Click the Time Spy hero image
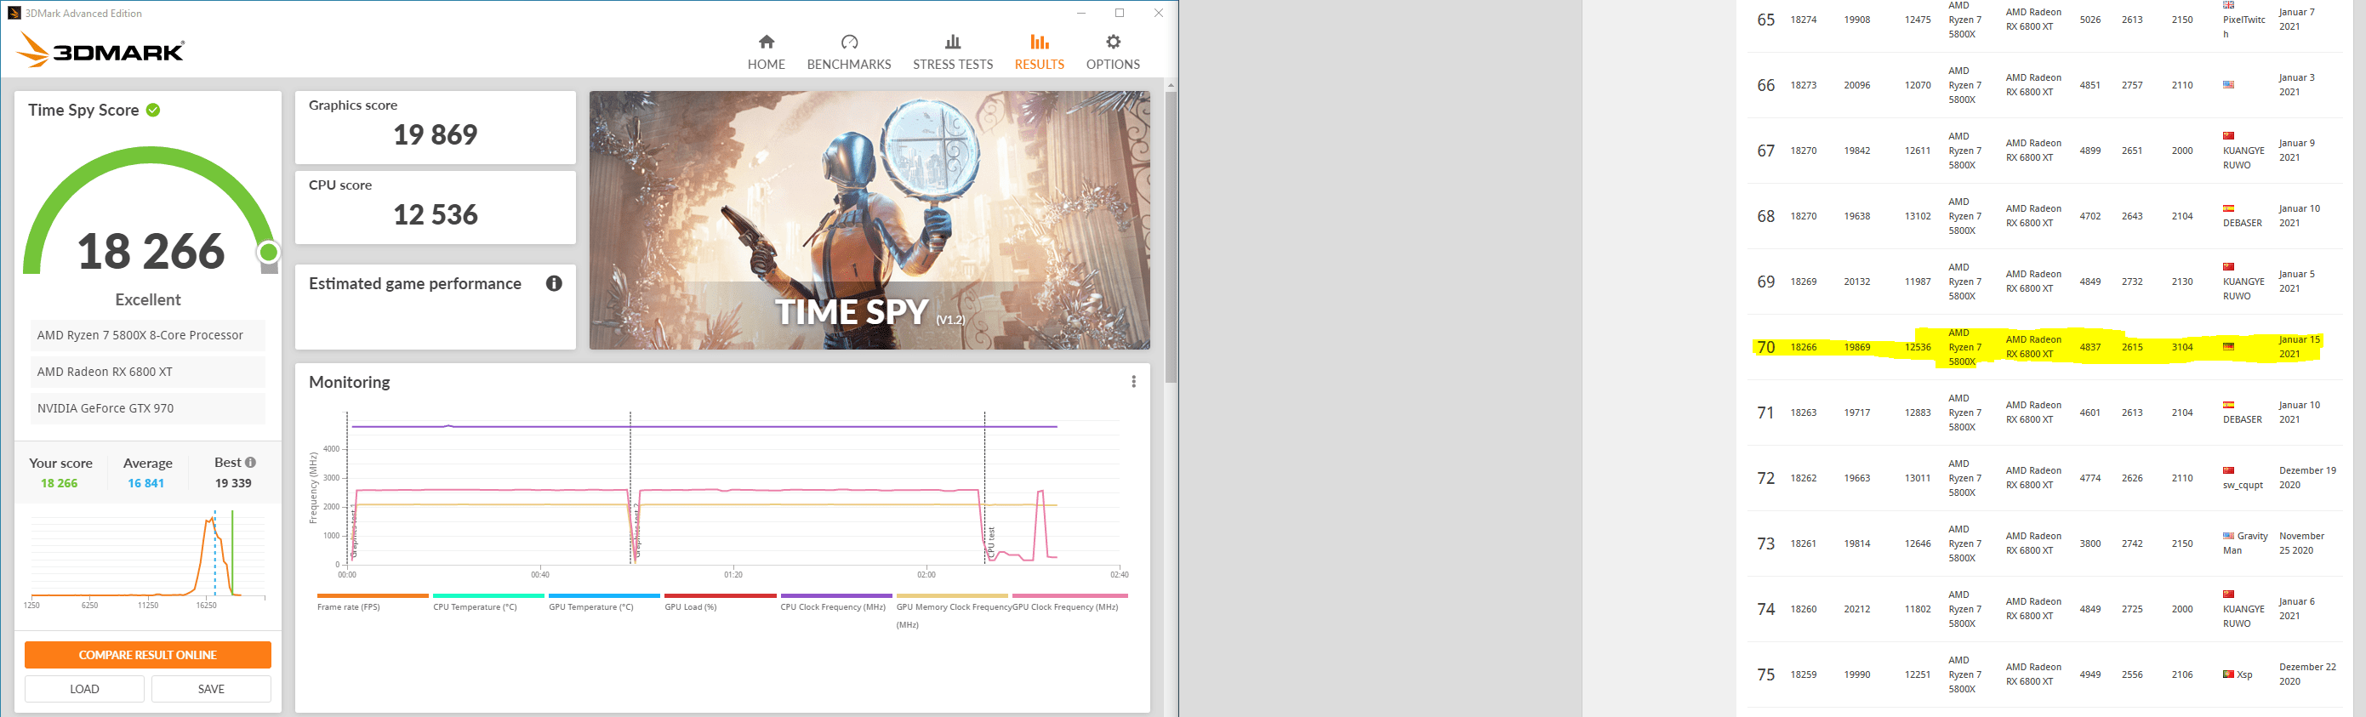 [869, 219]
